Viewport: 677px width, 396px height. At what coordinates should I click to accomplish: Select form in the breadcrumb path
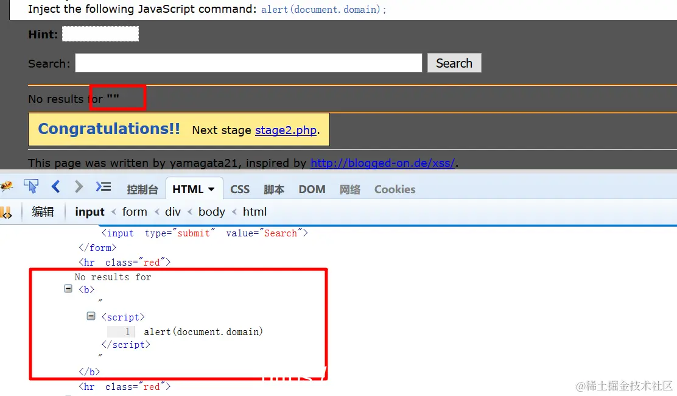click(x=135, y=211)
